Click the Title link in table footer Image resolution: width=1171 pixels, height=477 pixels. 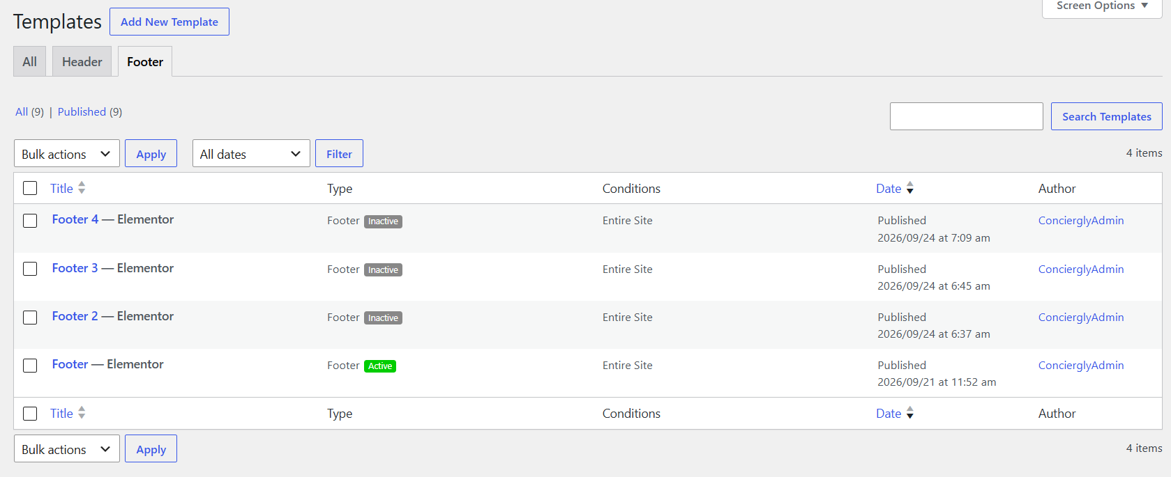(61, 413)
